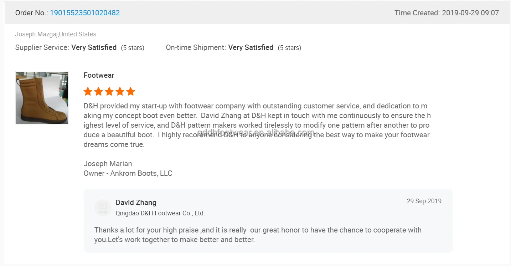
Task: Click the second orange rating star
Action: (x=98, y=92)
